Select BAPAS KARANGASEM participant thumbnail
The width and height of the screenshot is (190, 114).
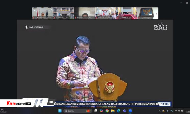coord(85,13)
